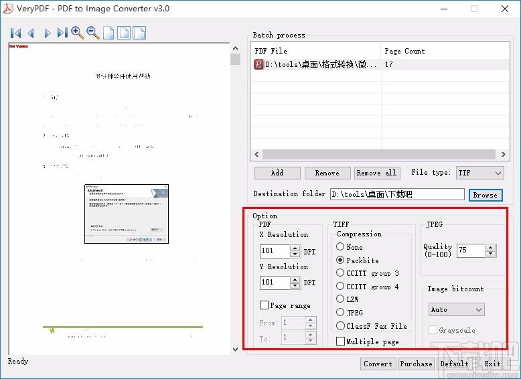Click the PDF file icon in batch list
The width and height of the screenshot is (521, 379).
(258, 64)
